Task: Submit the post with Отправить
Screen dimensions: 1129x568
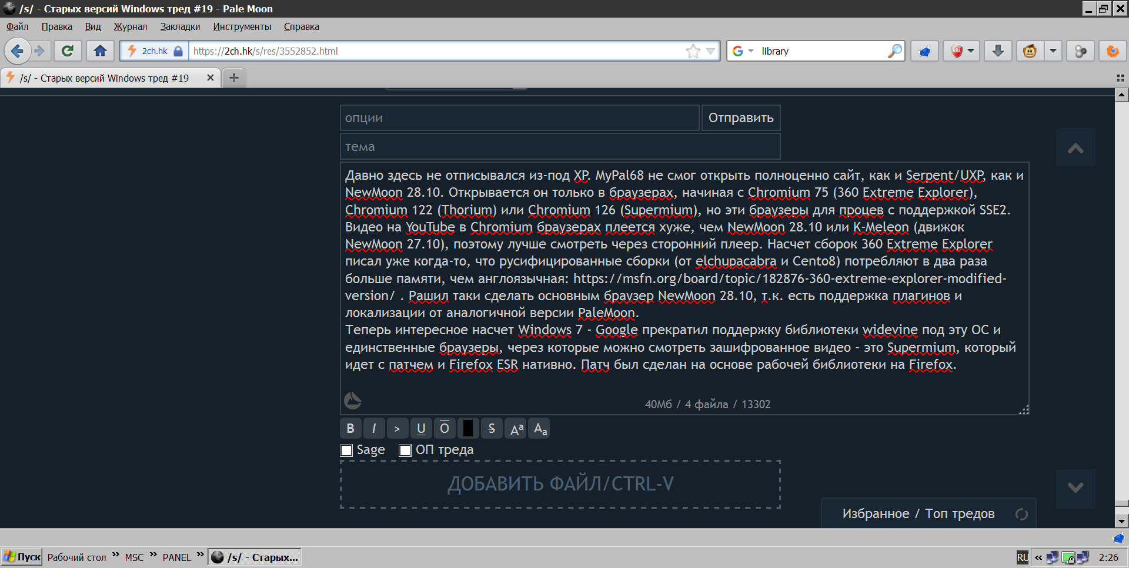Action: 741,118
